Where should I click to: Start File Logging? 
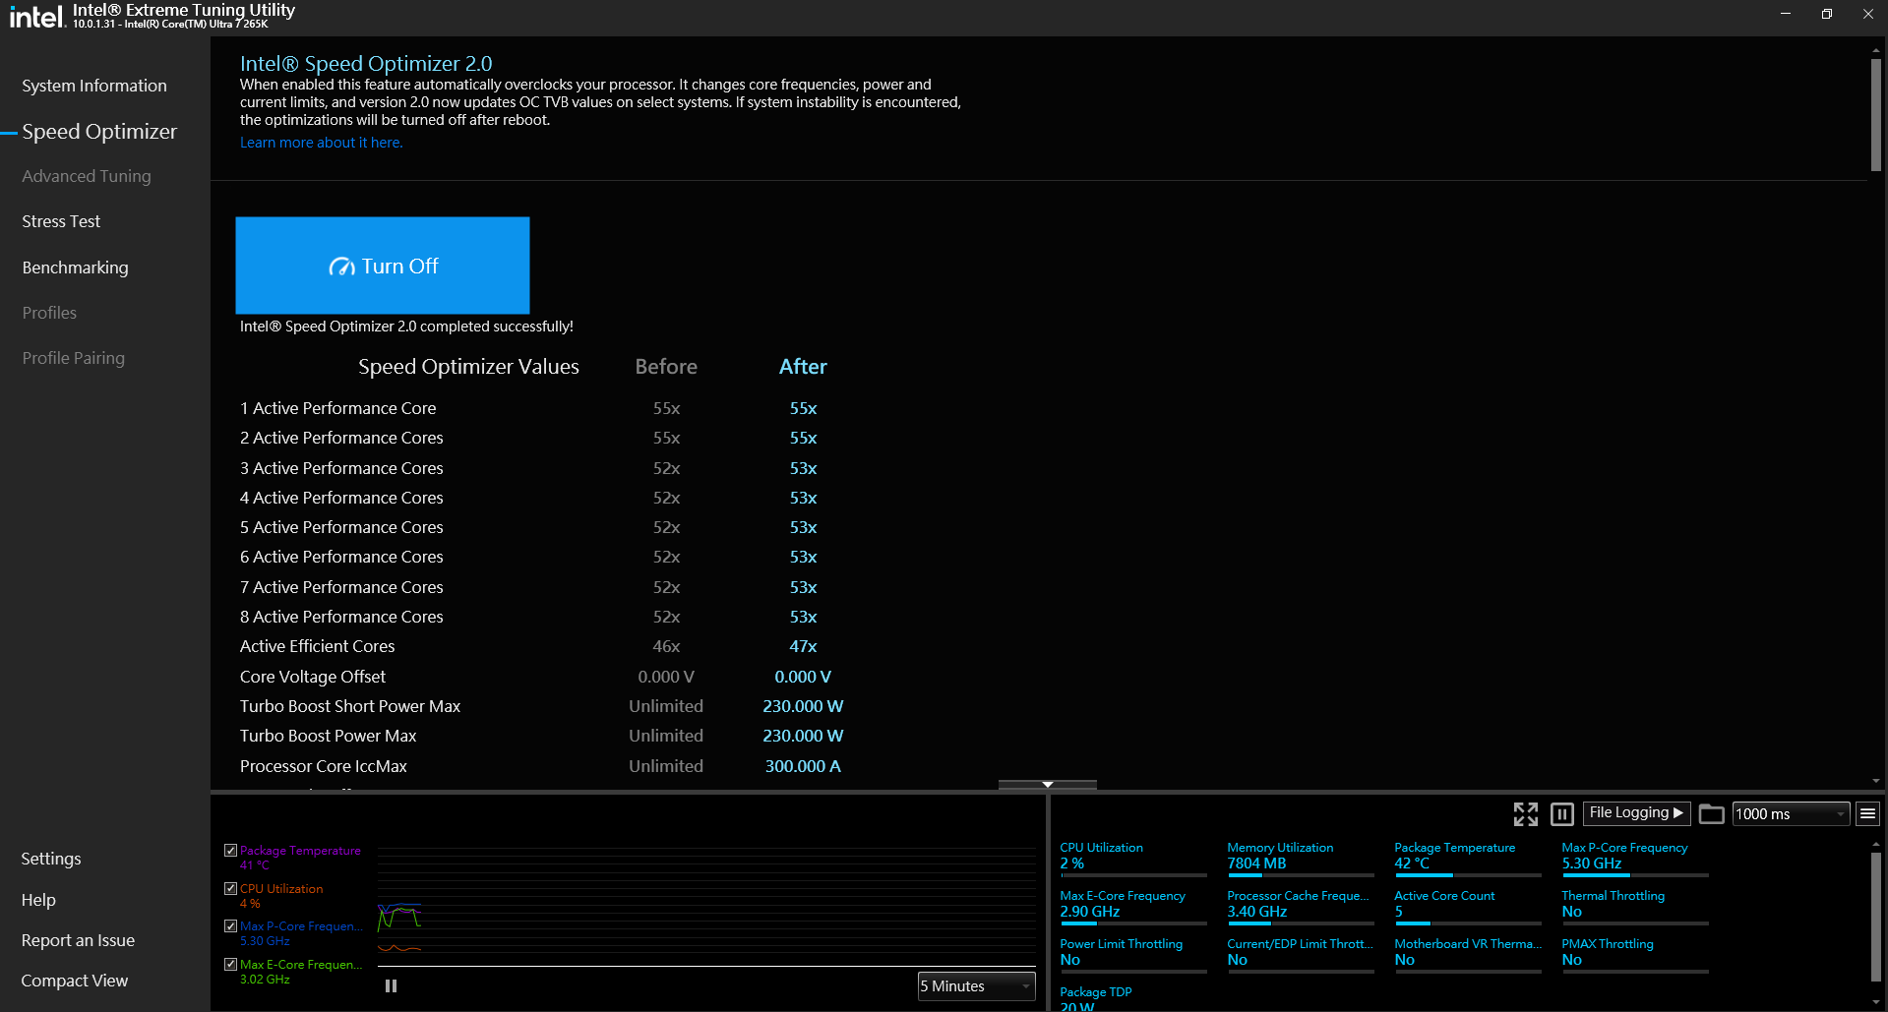click(1635, 812)
